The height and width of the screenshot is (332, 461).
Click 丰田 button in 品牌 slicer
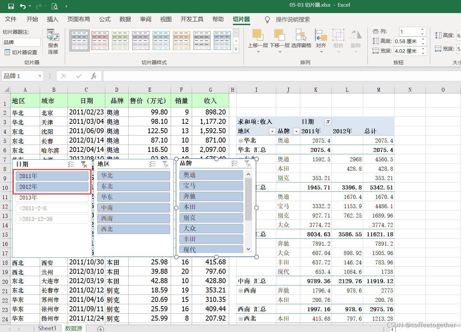click(x=211, y=239)
